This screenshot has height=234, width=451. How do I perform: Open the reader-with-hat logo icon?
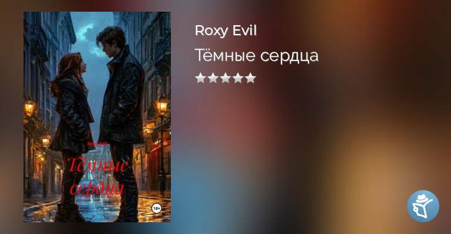(x=423, y=206)
